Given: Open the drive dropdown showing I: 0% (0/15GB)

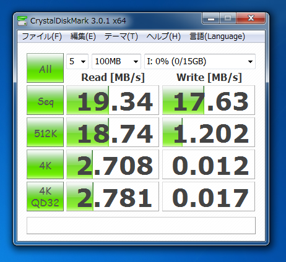Looking at the screenshot, I should click(x=200, y=61).
